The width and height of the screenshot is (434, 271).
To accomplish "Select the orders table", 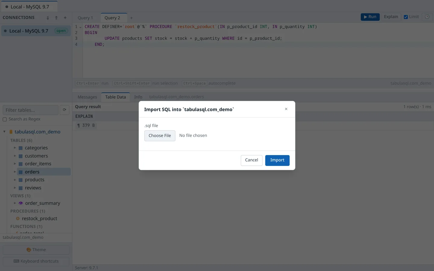I will click(x=32, y=172).
